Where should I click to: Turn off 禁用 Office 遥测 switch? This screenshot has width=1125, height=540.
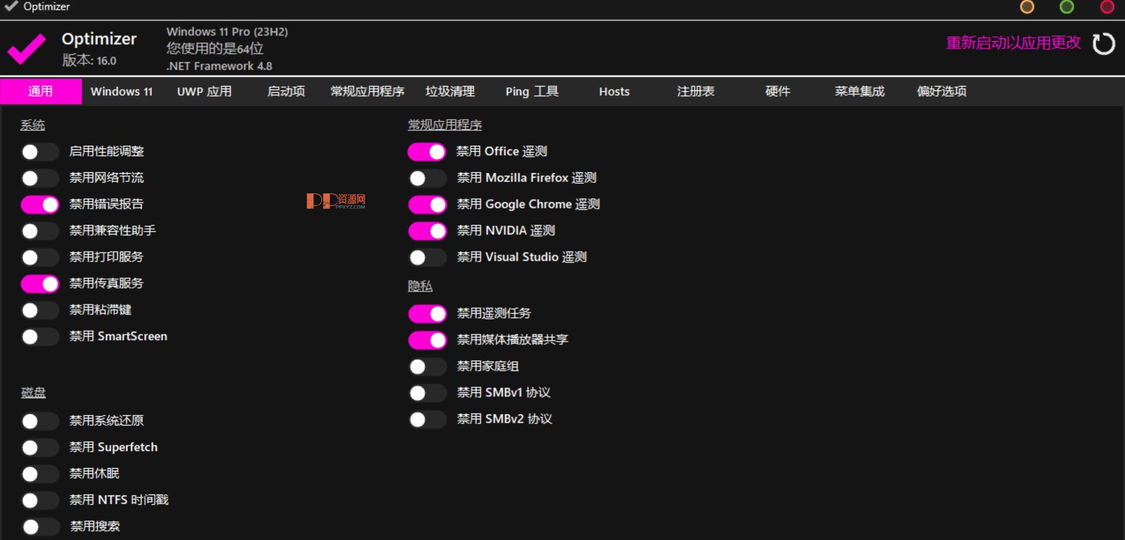point(427,152)
